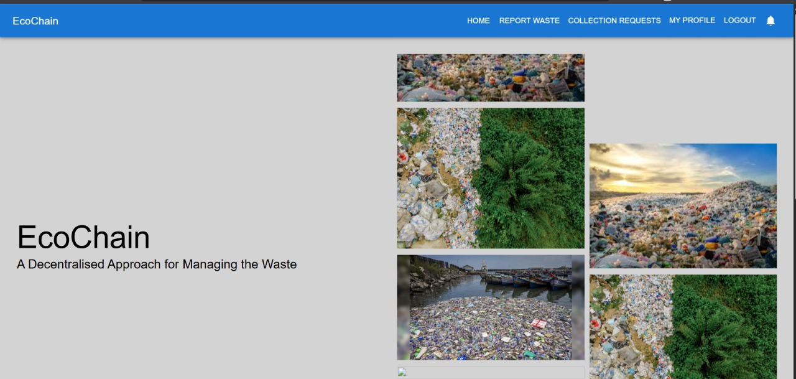Open the sunset landfill photo
Image resolution: width=796 pixels, height=379 pixels.
[683, 206]
